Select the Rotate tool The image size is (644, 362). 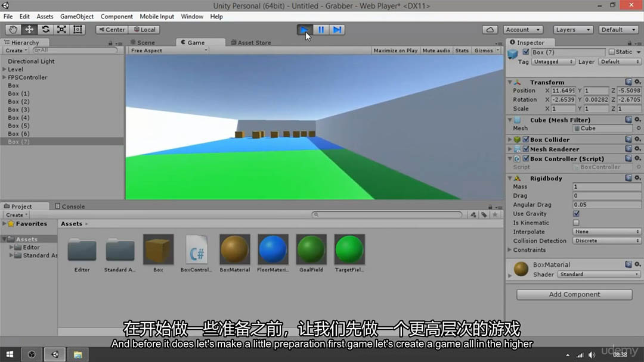(45, 30)
